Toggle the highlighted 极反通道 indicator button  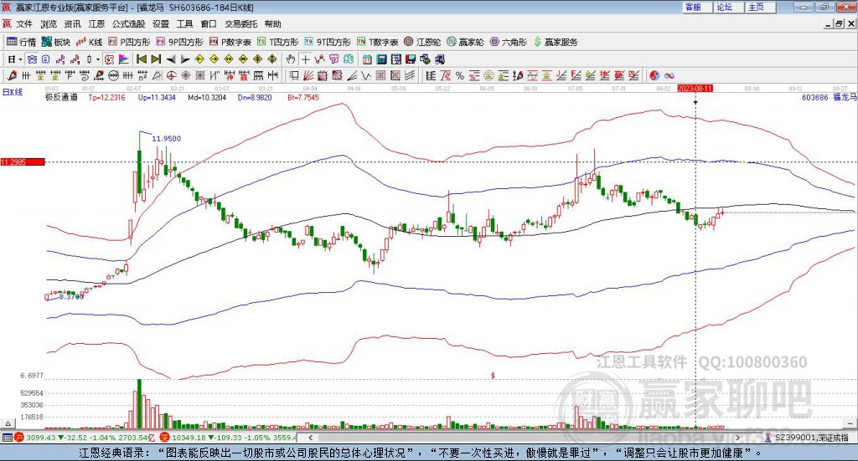pyautogui.click(x=110, y=59)
